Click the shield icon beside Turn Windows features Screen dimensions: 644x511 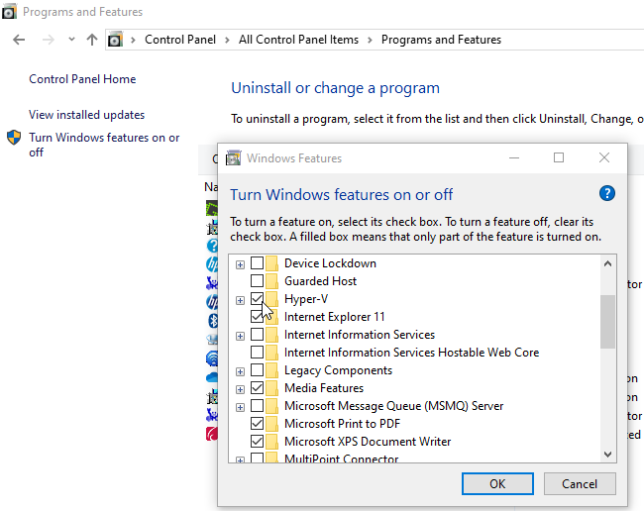(14, 138)
